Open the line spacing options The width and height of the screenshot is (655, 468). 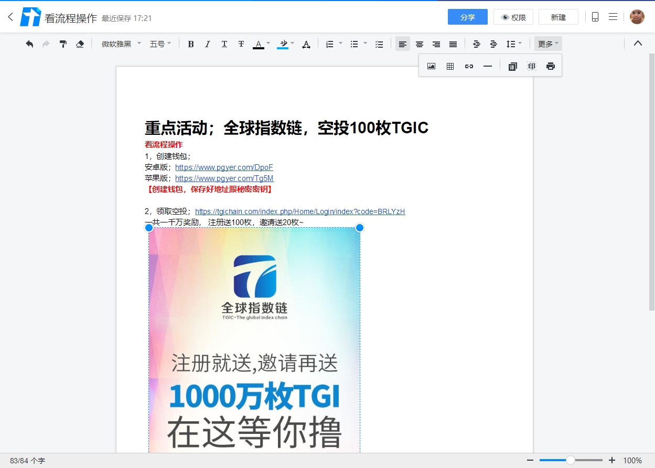coord(513,44)
